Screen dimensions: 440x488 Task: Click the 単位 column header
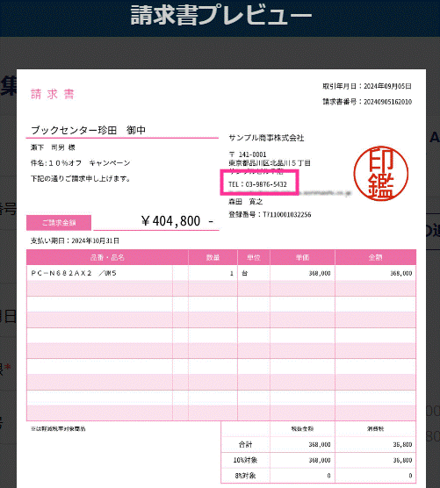pos(254,257)
